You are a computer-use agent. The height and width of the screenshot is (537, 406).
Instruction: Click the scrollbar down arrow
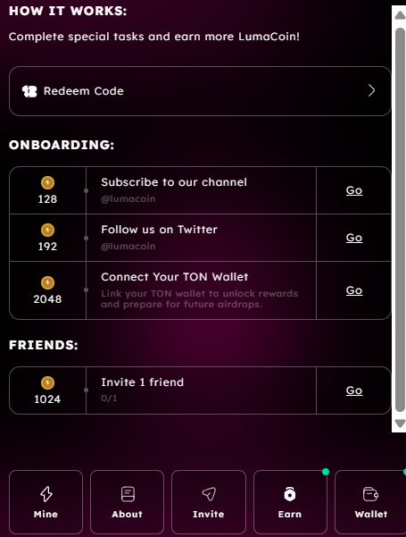[400, 424]
